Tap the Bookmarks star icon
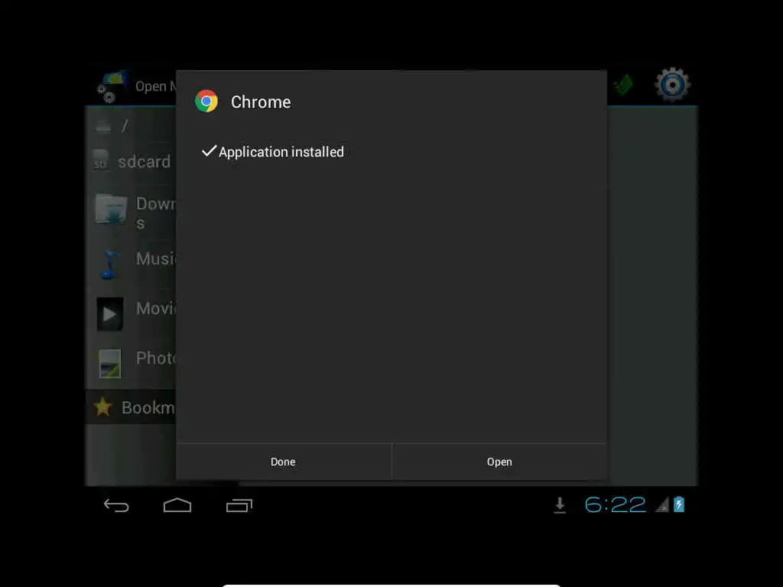Image resolution: width=783 pixels, height=587 pixels. coord(103,407)
